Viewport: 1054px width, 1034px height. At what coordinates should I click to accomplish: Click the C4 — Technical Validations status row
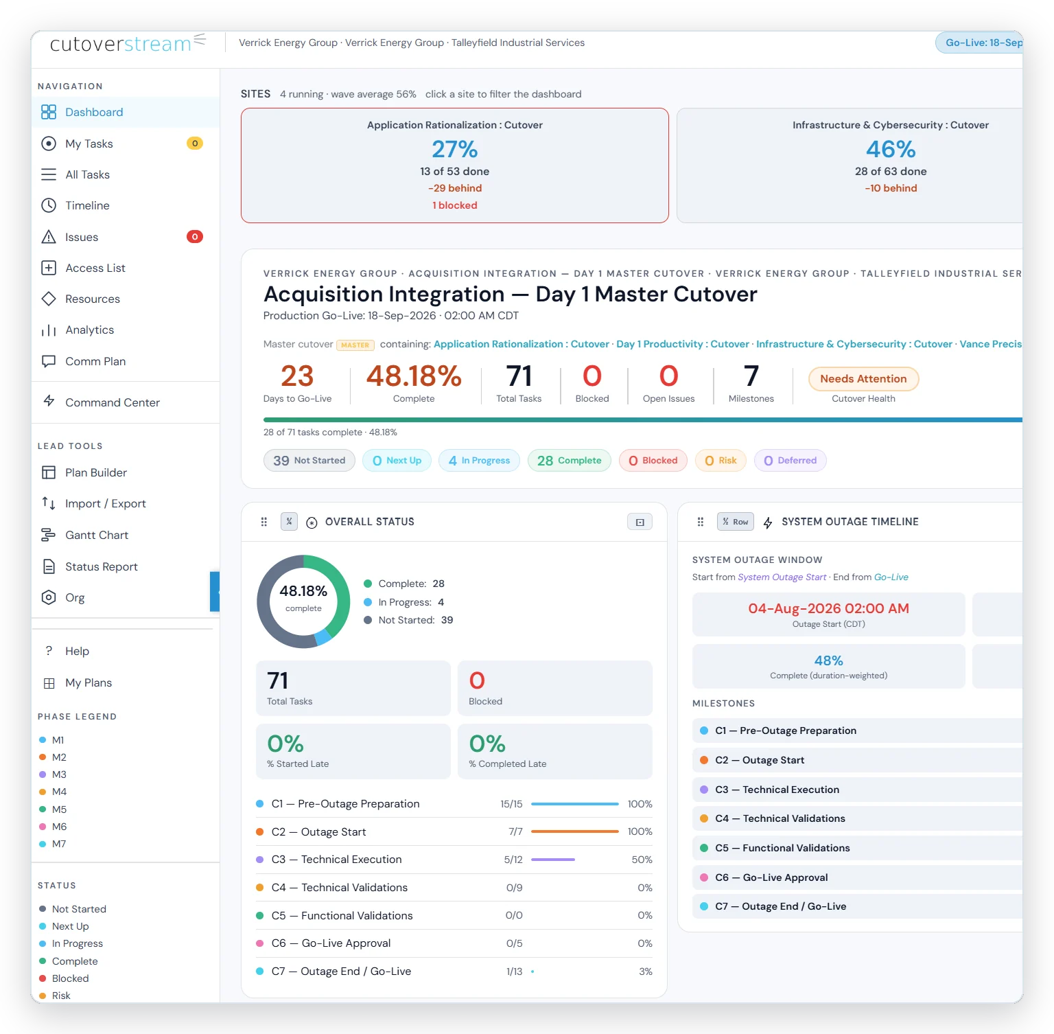point(454,888)
